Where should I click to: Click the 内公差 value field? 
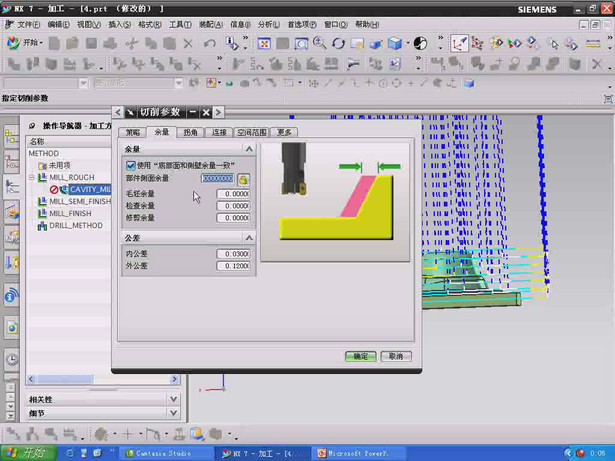(x=234, y=254)
